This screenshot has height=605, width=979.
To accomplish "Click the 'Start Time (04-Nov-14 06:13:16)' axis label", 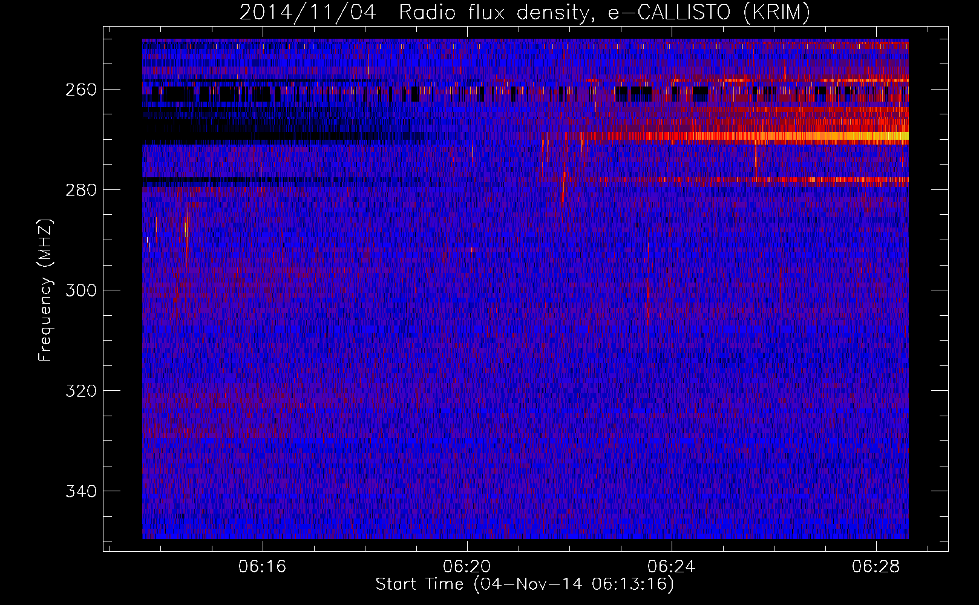I will tap(525, 584).
